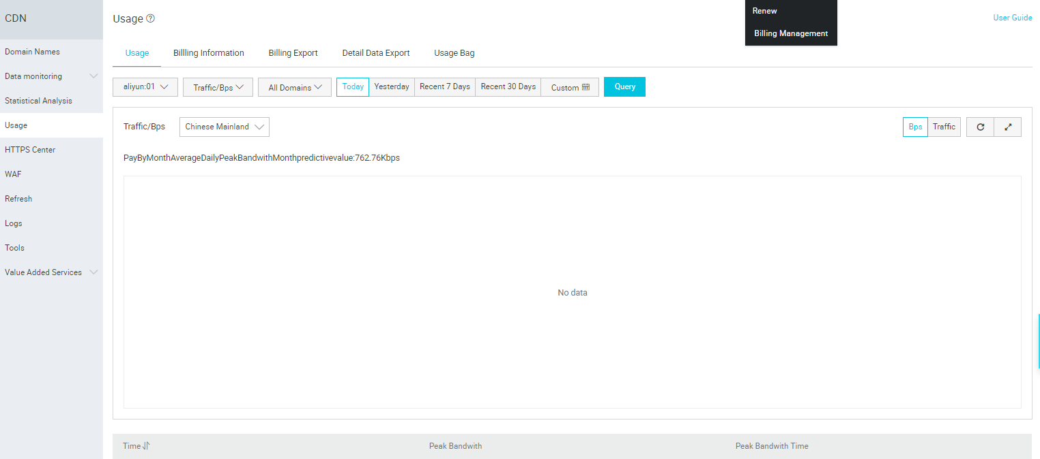Switch to the Billing Export tab

tap(293, 53)
